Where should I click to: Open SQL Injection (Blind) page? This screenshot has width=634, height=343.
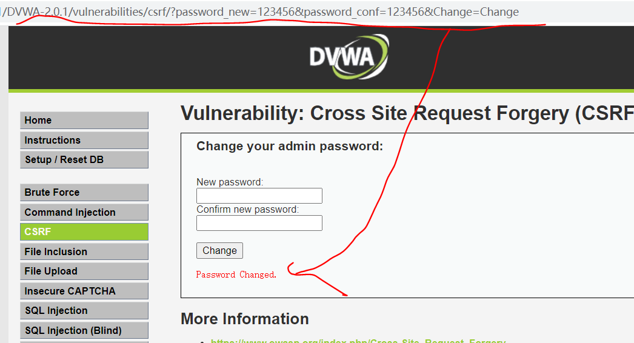coord(84,330)
